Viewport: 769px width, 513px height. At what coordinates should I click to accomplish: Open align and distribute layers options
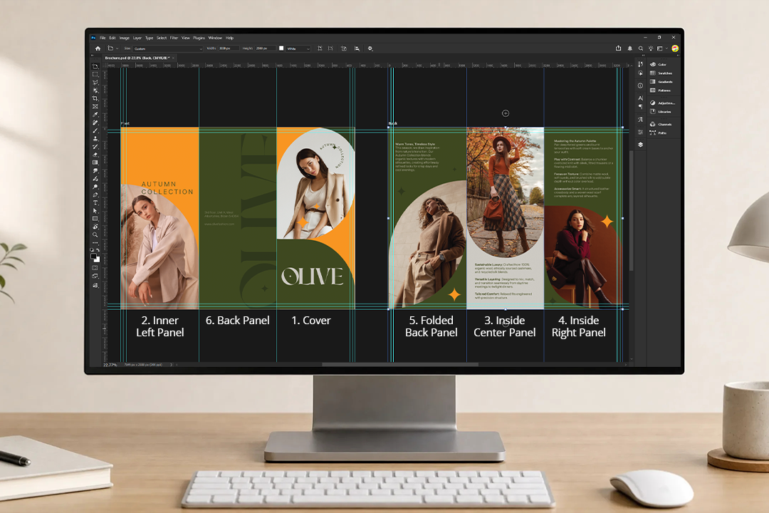click(x=357, y=48)
